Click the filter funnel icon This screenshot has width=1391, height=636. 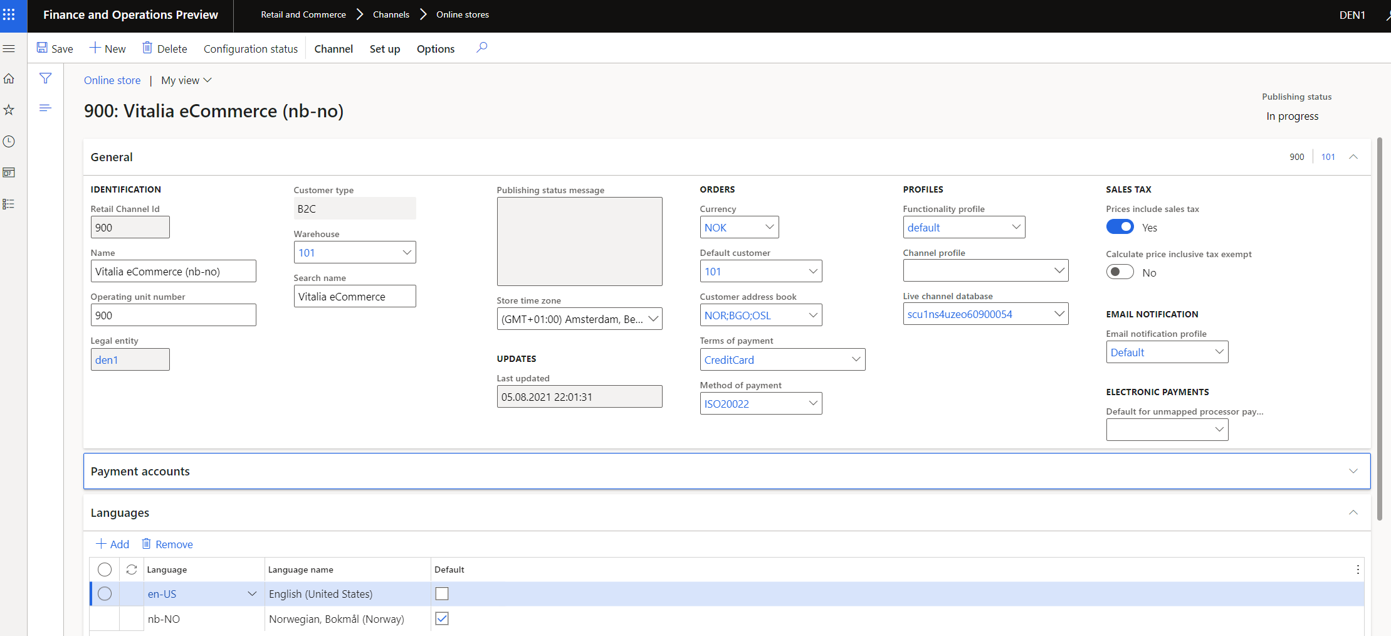tap(45, 78)
